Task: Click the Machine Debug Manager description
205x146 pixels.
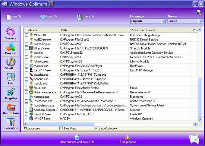Action: (146, 35)
